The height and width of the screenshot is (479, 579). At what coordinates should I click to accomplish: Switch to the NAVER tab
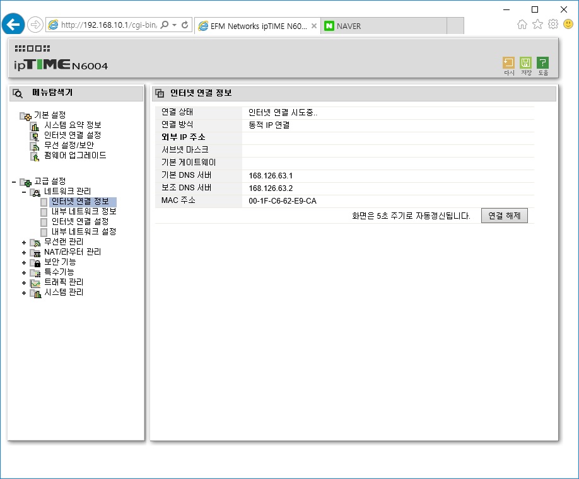click(x=383, y=26)
